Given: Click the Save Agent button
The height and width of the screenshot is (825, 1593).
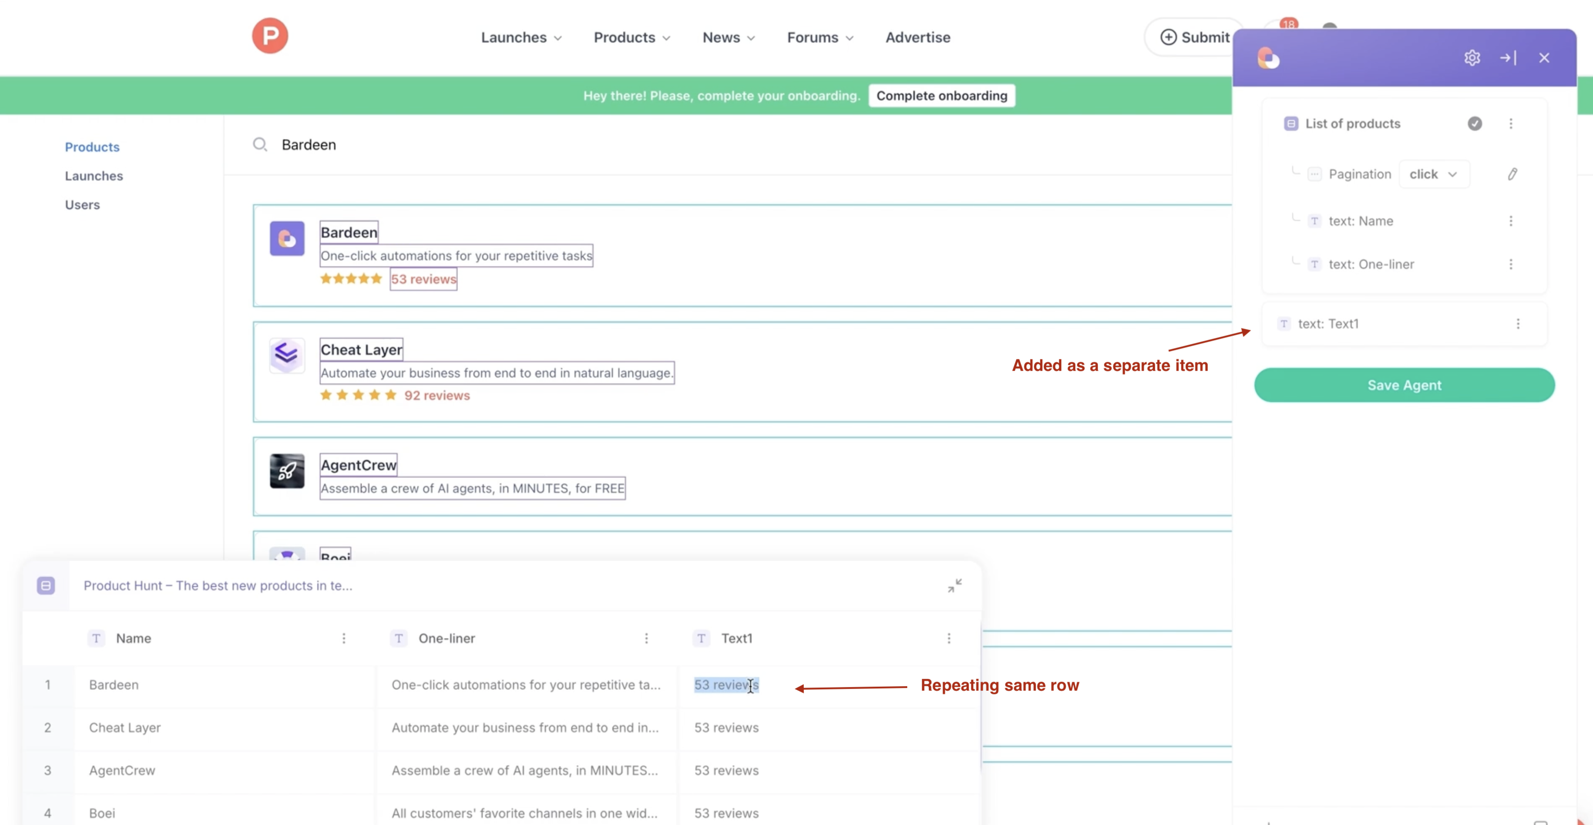Looking at the screenshot, I should click(1404, 385).
